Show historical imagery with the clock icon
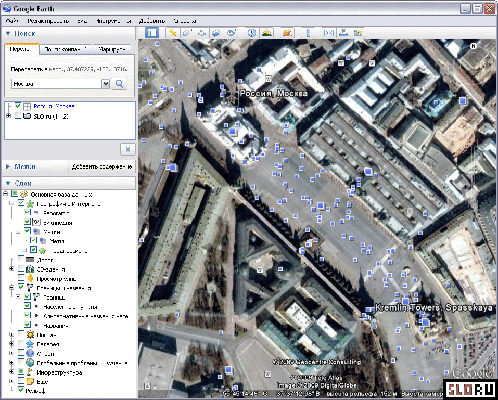This screenshot has height=400, width=498. coord(252,33)
